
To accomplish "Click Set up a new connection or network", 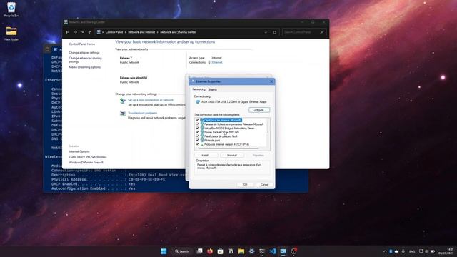I will pyautogui.click(x=151, y=100).
